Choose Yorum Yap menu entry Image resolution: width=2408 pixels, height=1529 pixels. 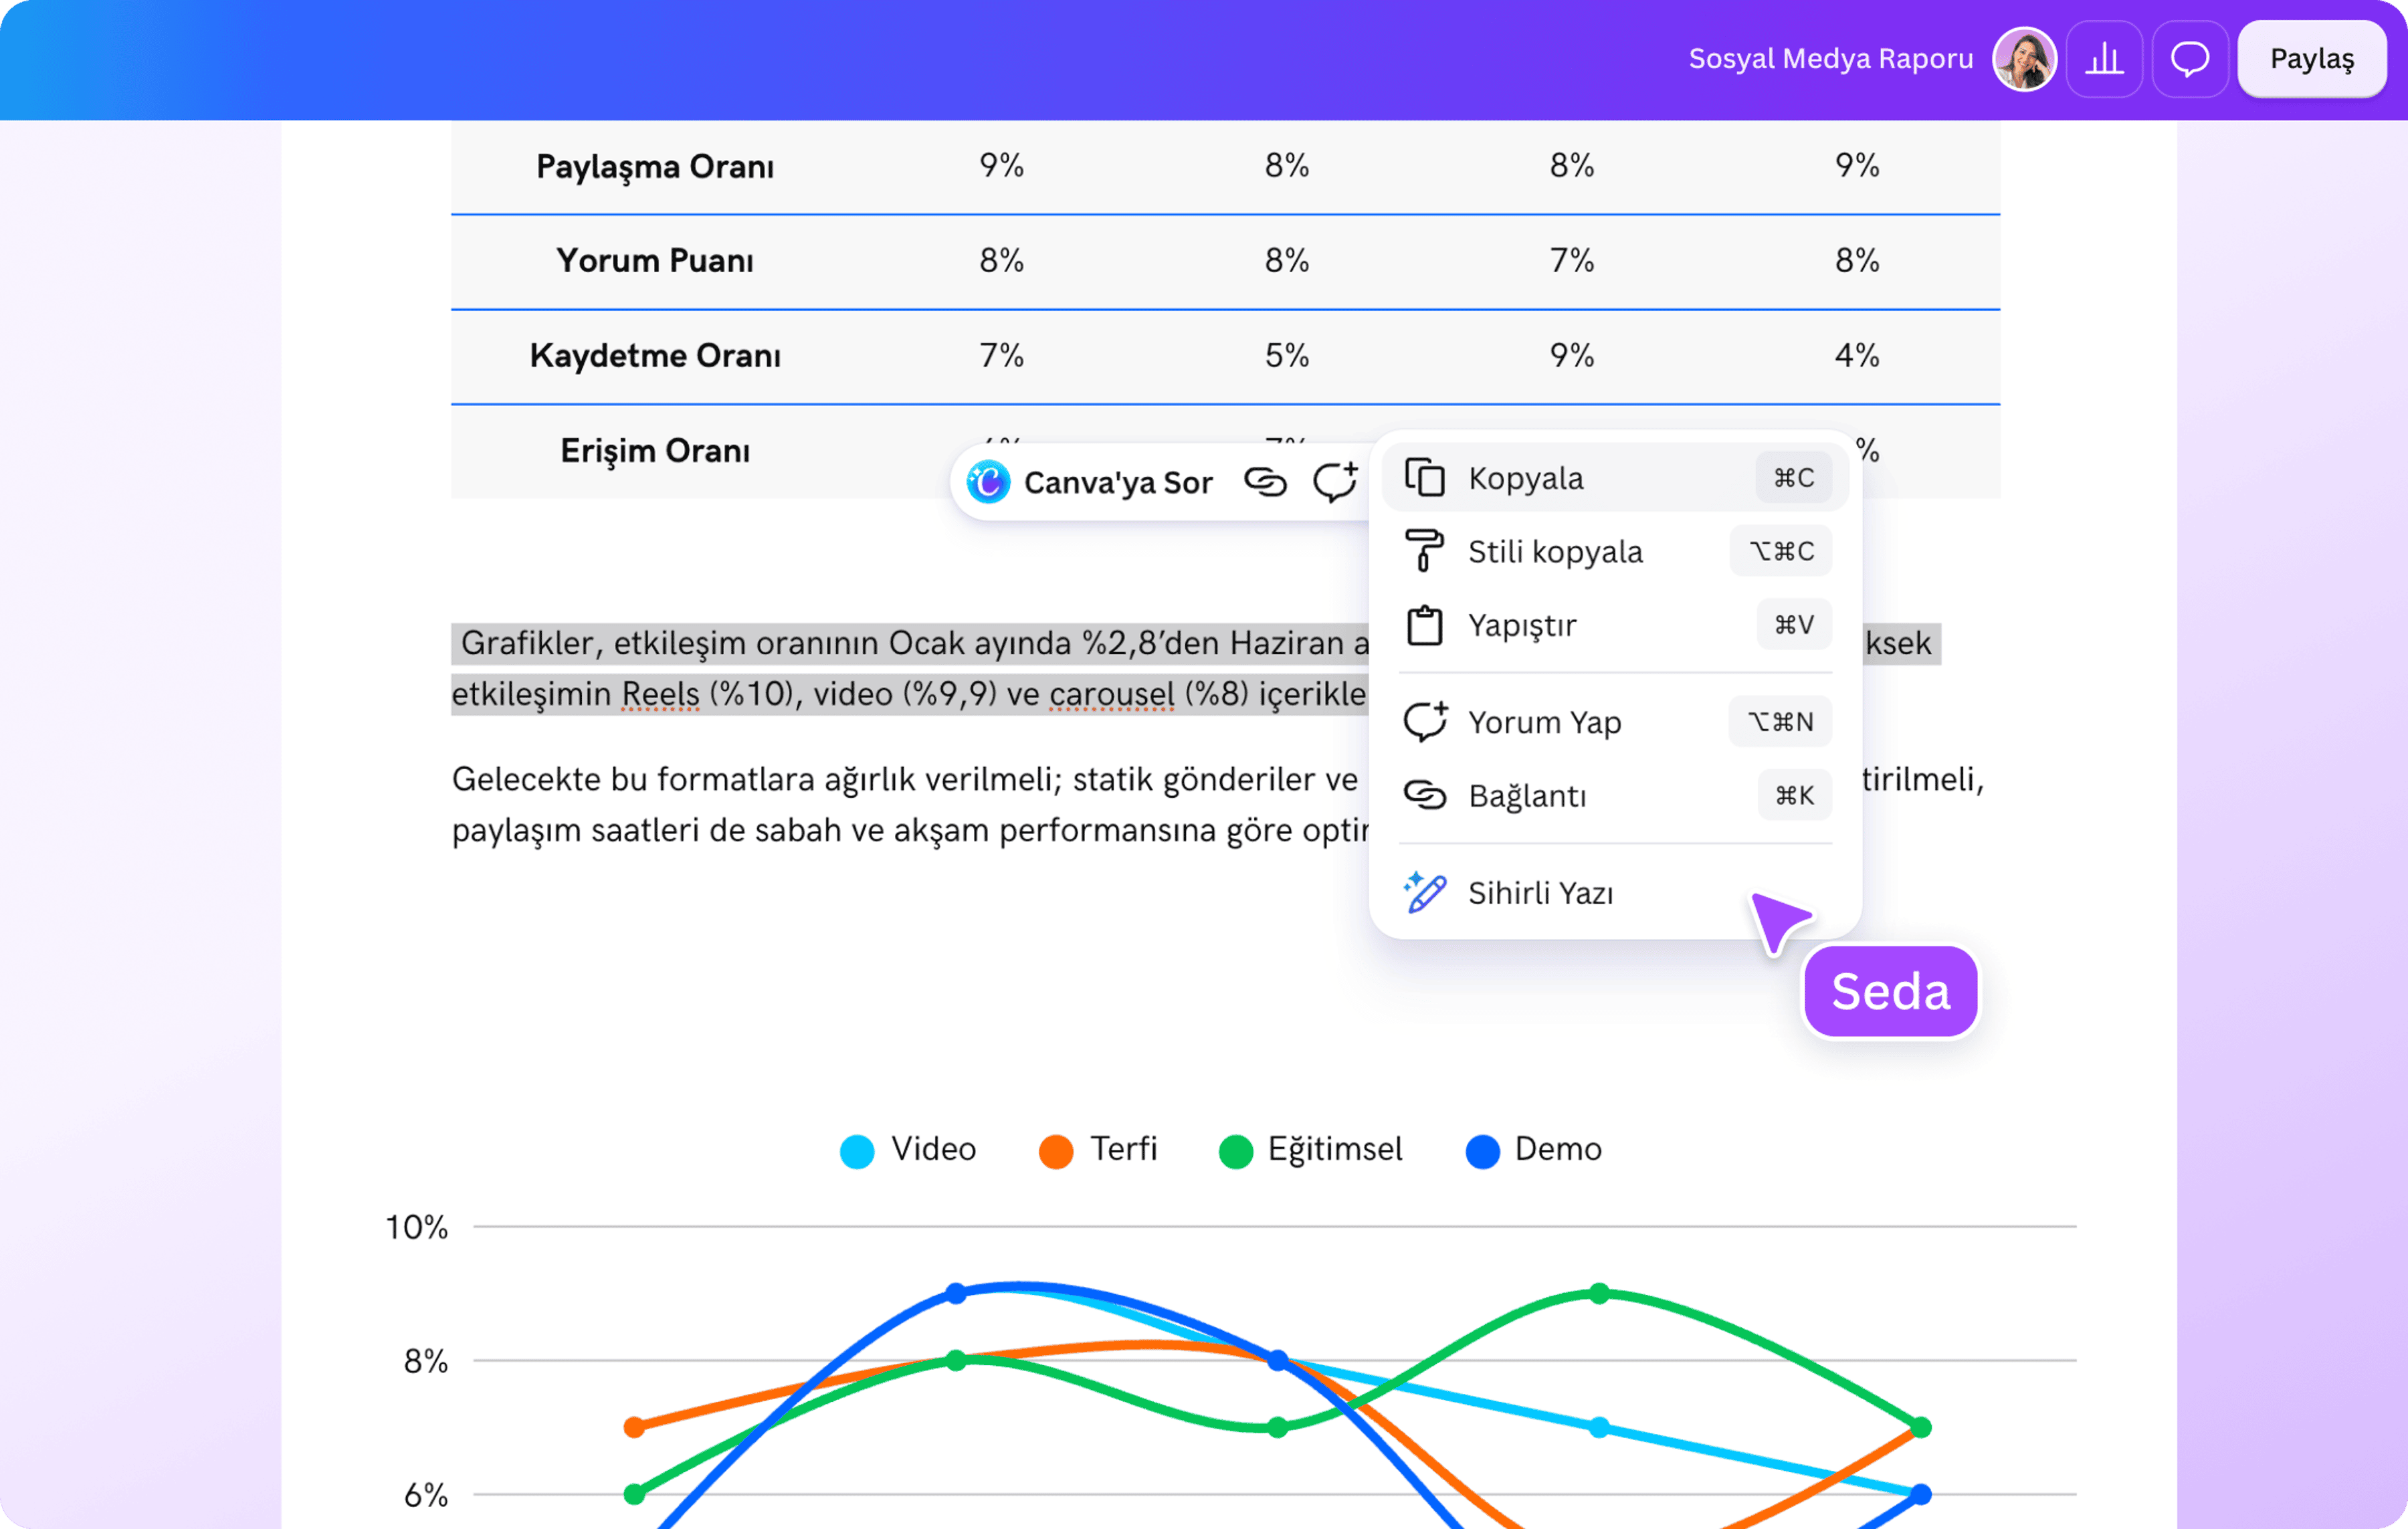(x=1615, y=721)
